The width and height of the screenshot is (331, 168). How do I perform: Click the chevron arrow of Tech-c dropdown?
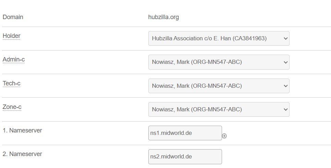tap(286, 86)
